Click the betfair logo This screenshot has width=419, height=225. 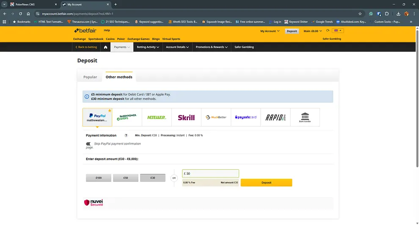click(x=85, y=31)
